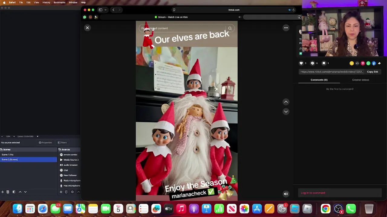Viewport: 387px width, 217px height.
Task: Open the sidebar tab group dropdown chevron
Action: 106,10
